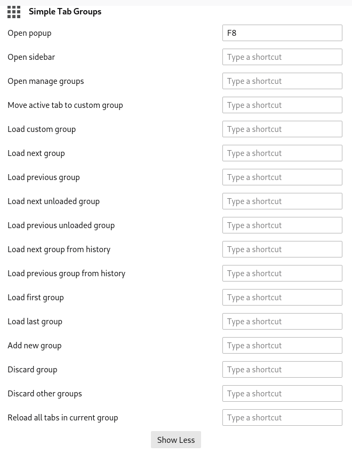
Task: Click the Load next unloaded group input
Action: 282,201
